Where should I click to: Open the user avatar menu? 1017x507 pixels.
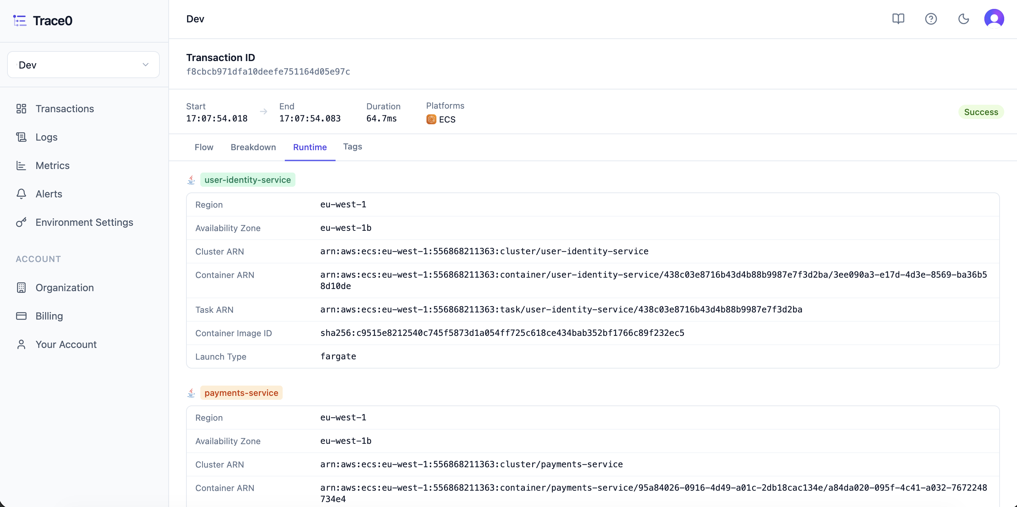[x=994, y=19]
